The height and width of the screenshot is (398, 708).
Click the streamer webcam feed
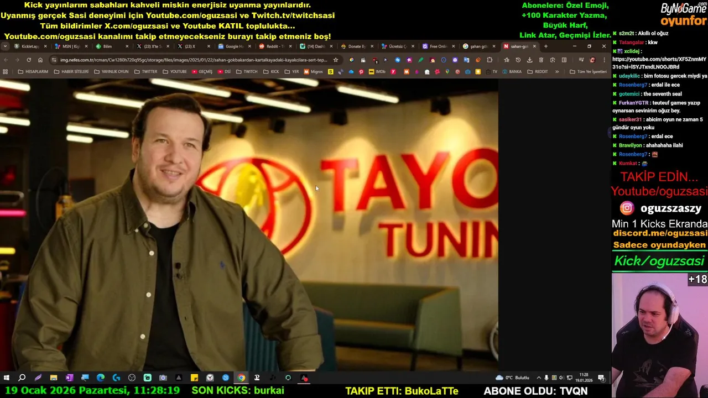tap(659, 334)
